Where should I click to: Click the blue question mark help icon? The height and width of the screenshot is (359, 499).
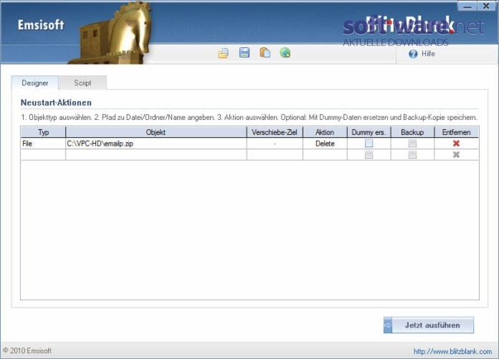tap(413, 54)
